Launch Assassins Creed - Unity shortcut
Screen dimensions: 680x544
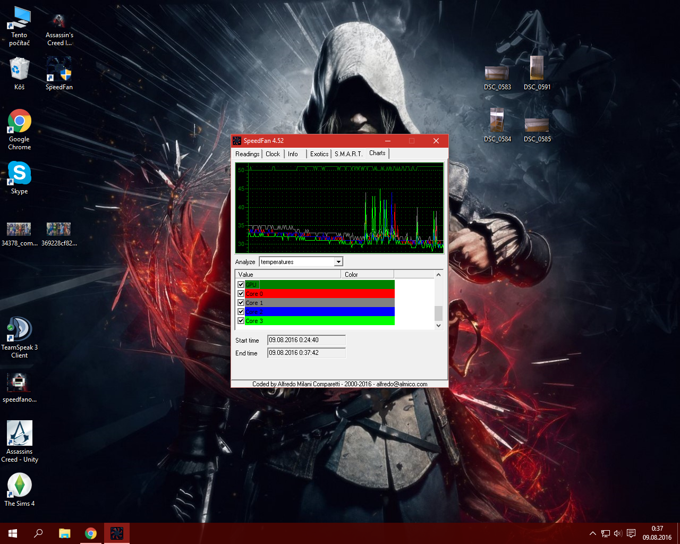[x=20, y=441]
